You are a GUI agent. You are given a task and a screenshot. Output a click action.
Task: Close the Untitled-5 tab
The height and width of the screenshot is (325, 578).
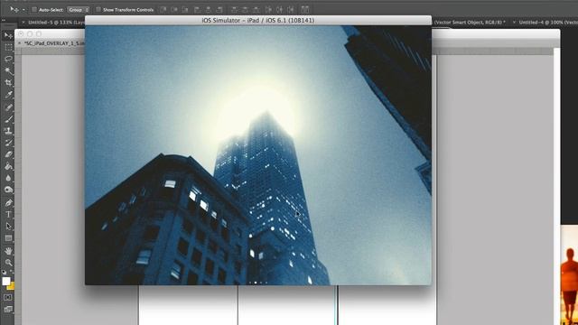[x=23, y=23]
